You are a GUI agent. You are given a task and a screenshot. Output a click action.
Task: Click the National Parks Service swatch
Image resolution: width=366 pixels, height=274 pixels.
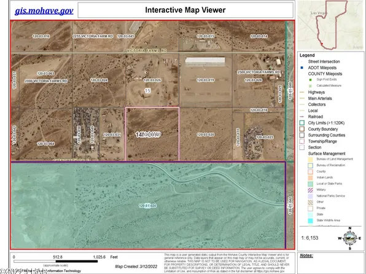tap(311, 196)
